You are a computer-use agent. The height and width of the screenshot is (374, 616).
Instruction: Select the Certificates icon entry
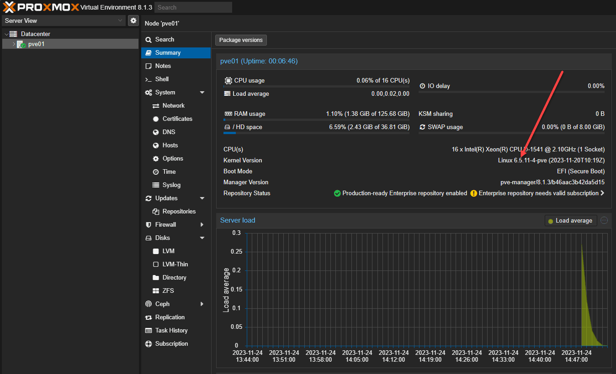[155, 119]
